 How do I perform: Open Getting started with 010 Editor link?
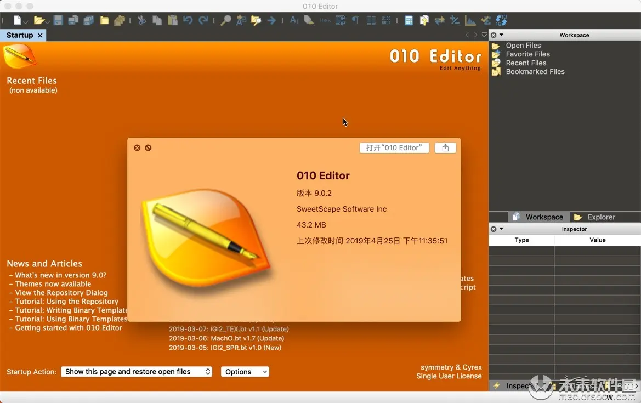pyautogui.click(x=69, y=328)
